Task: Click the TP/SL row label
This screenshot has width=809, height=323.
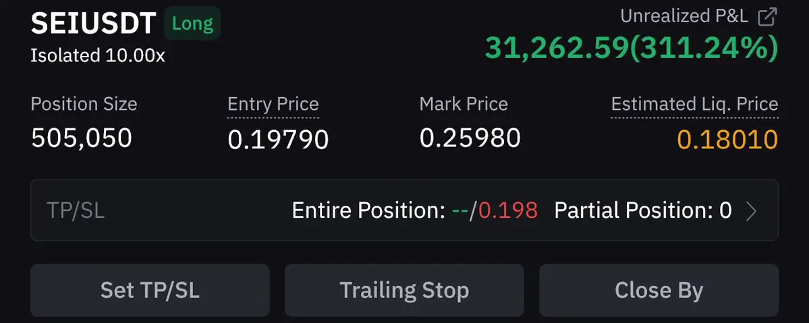Action: coord(76,210)
